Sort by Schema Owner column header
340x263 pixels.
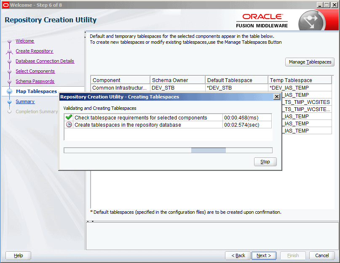tap(177, 80)
